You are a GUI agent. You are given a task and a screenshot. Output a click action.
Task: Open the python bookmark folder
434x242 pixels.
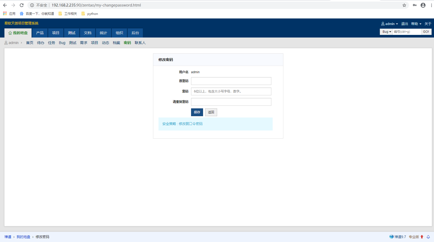click(90, 14)
